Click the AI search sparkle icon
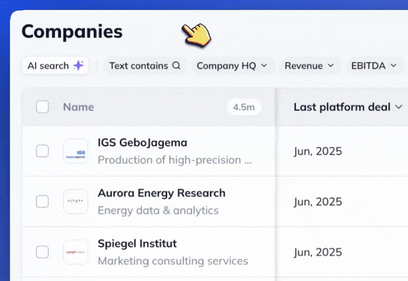 click(x=78, y=66)
